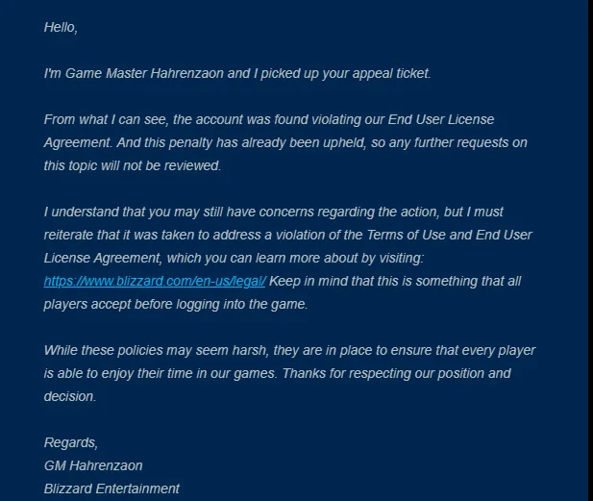The image size is (593, 501).
Task: Click "players accept before logging into" line
Action: [x=176, y=304]
